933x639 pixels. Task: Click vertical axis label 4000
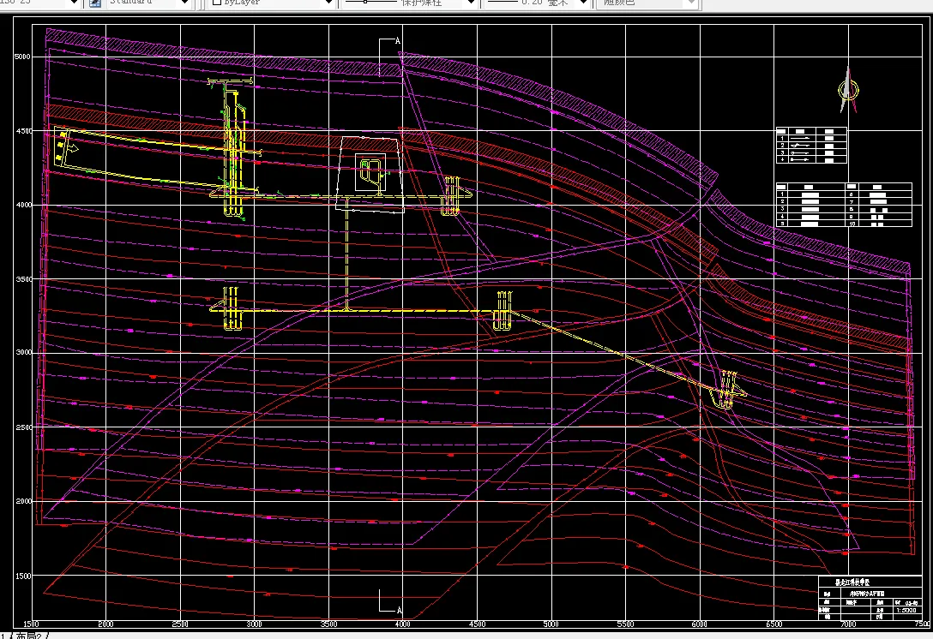tap(24, 205)
